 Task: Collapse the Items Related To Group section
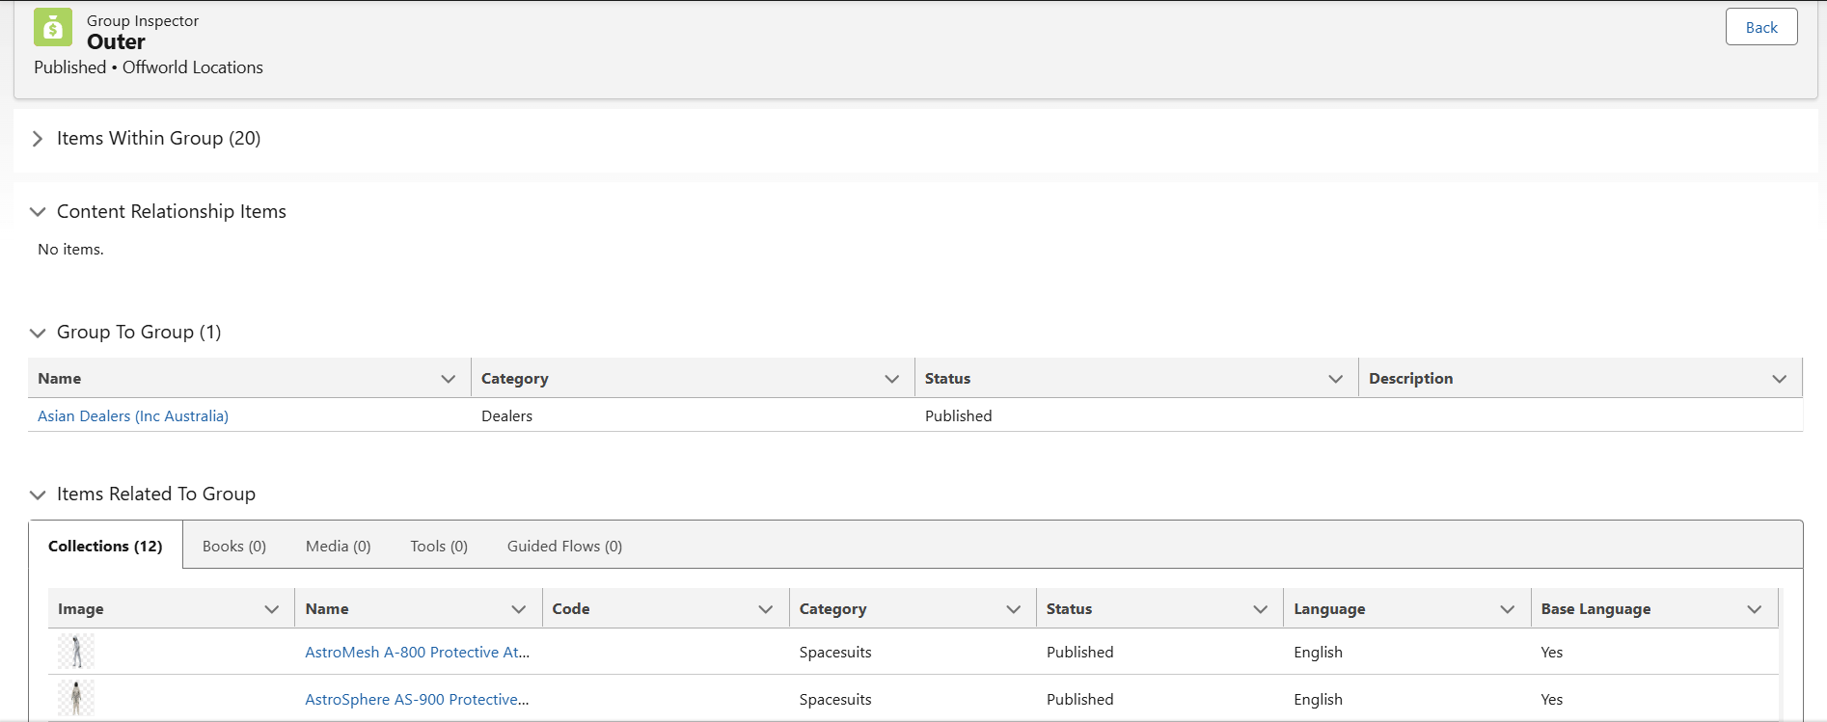click(x=38, y=495)
